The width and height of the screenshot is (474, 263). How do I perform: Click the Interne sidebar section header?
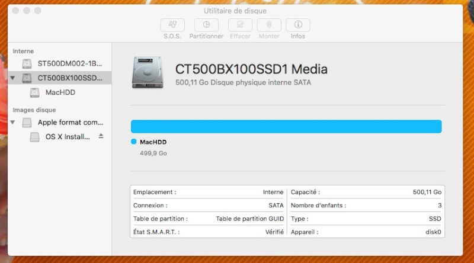click(x=23, y=51)
